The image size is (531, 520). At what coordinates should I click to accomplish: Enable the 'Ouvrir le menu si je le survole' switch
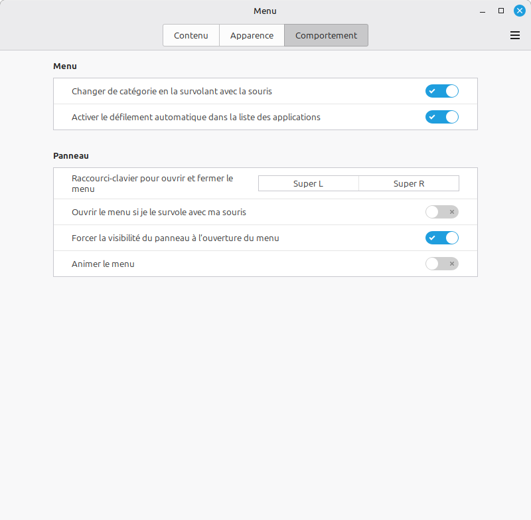[x=441, y=212]
